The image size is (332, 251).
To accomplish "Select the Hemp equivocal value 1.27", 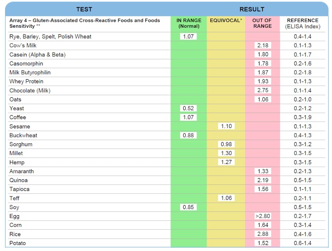I will [226, 162].
